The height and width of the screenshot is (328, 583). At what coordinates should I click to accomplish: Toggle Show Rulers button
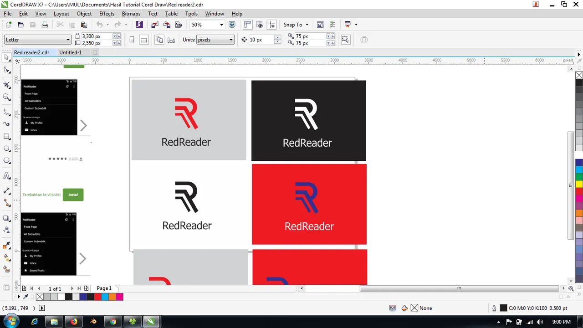click(248, 25)
